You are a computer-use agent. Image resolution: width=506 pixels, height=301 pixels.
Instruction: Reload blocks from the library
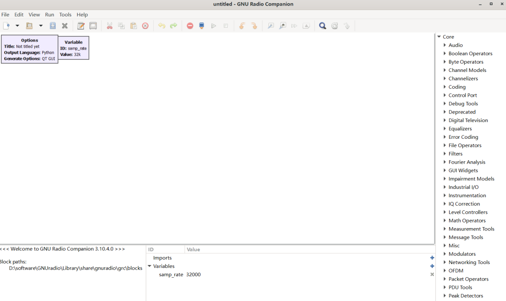point(335,26)
